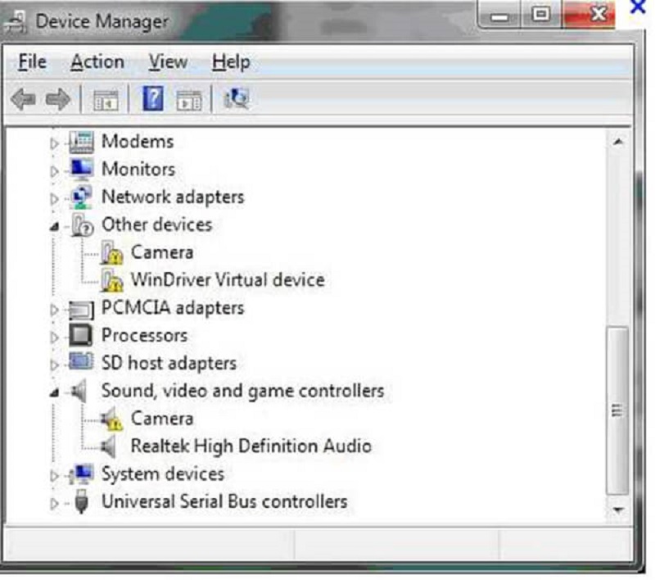Click the show/hide console tree icon
The height and width of the screenshot is (580, 655).
(106, 101)
